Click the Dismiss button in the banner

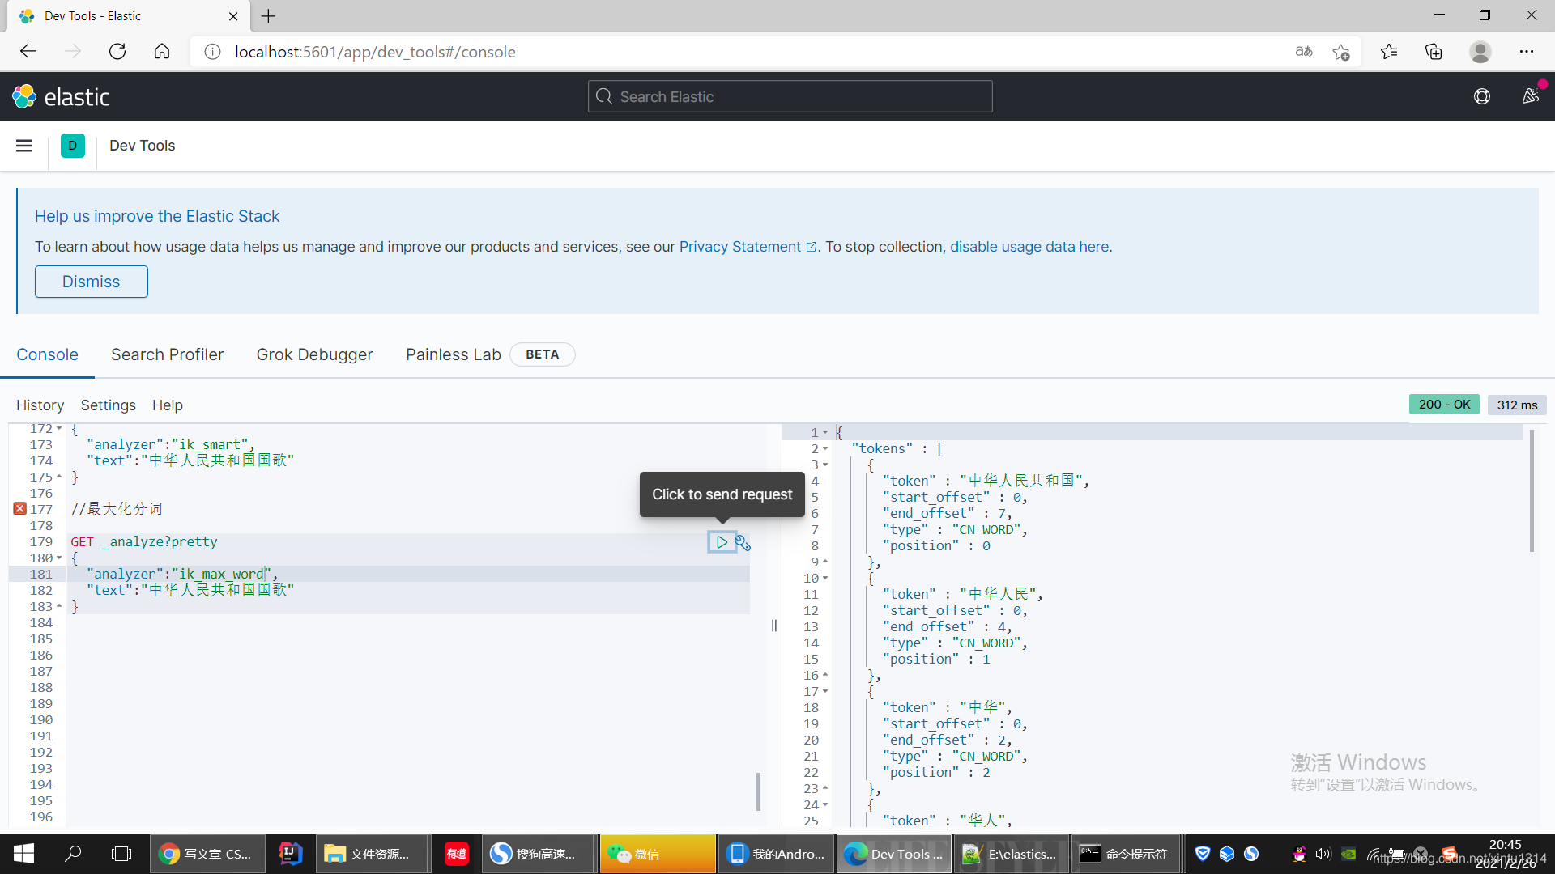[x=91, y=282]
